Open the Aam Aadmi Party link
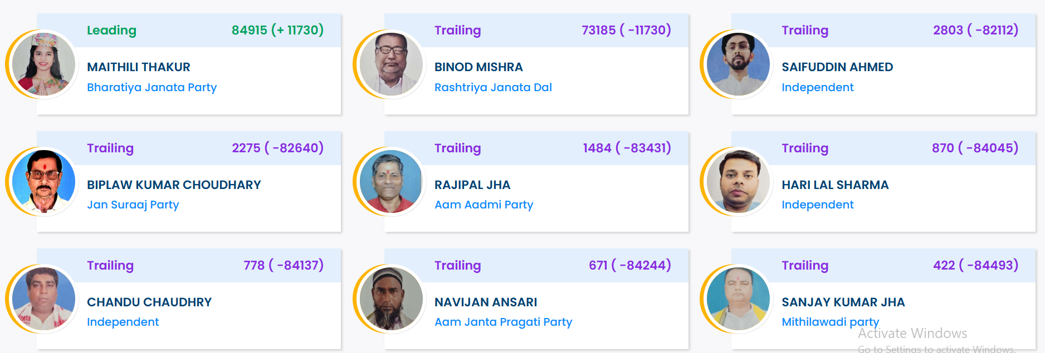Viewport: 1045px width, 353px height. 484,205
